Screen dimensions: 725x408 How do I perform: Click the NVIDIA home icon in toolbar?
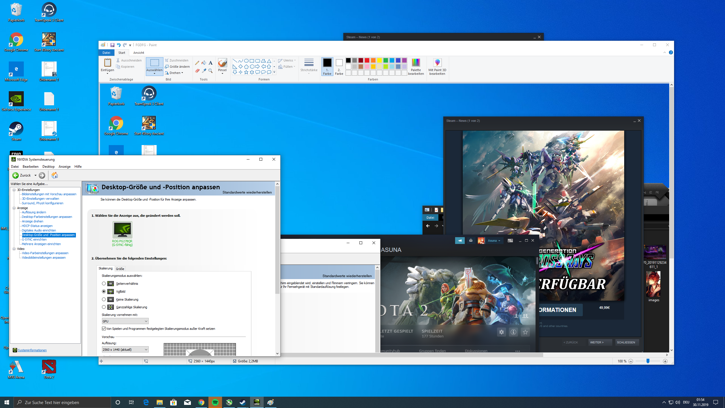55,175
